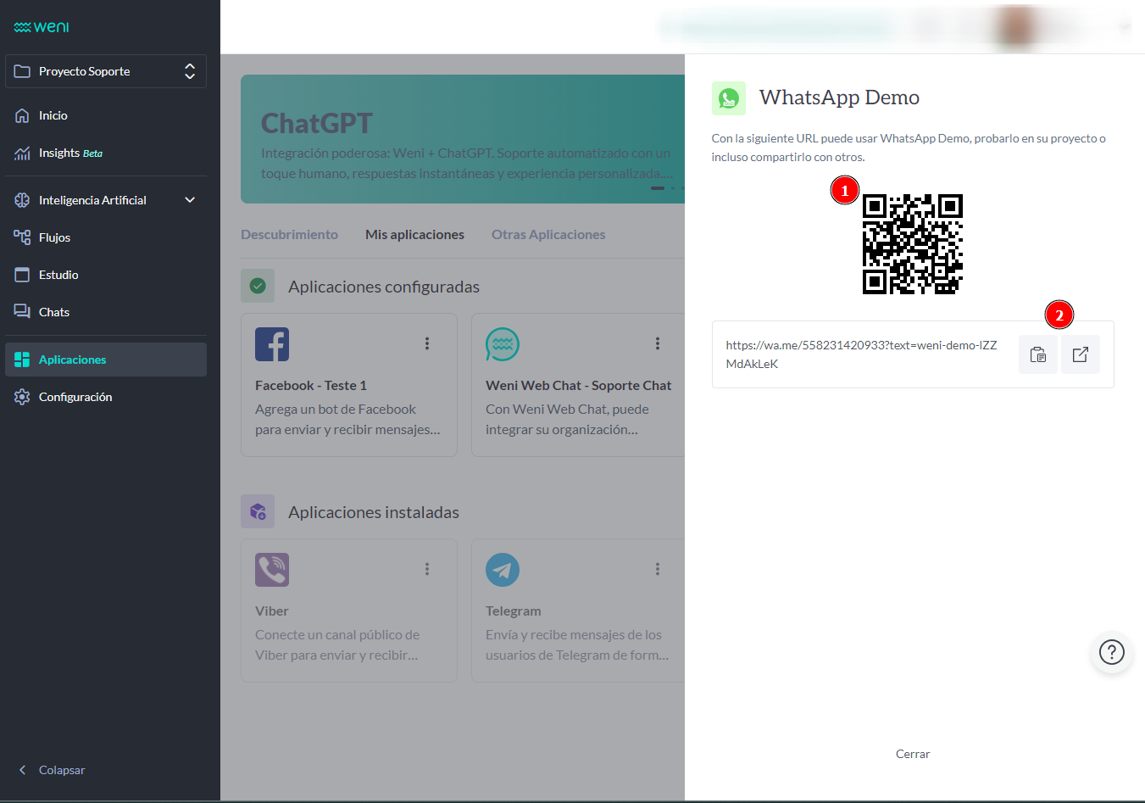The image size is (1145, 803).
Task: Open the Proyecto Soporte project switcher
Action: click(105, 71)
